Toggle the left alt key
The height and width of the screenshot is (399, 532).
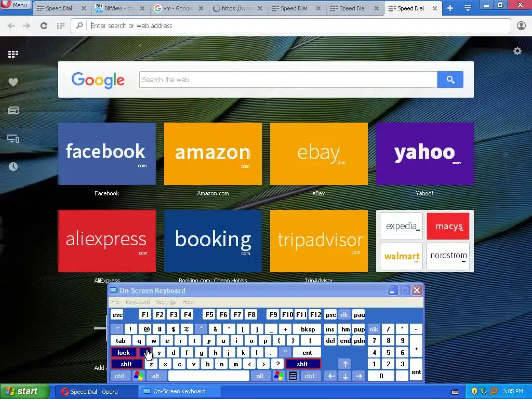click(x=156, y=376)
